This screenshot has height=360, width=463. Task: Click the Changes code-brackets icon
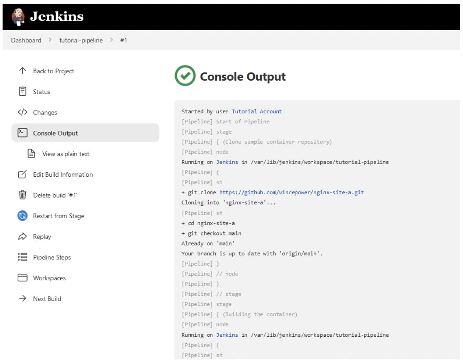(22, 112)
